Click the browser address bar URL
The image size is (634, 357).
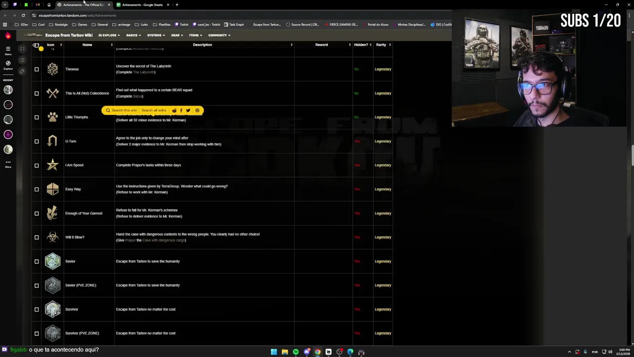[x=77, y=15]
